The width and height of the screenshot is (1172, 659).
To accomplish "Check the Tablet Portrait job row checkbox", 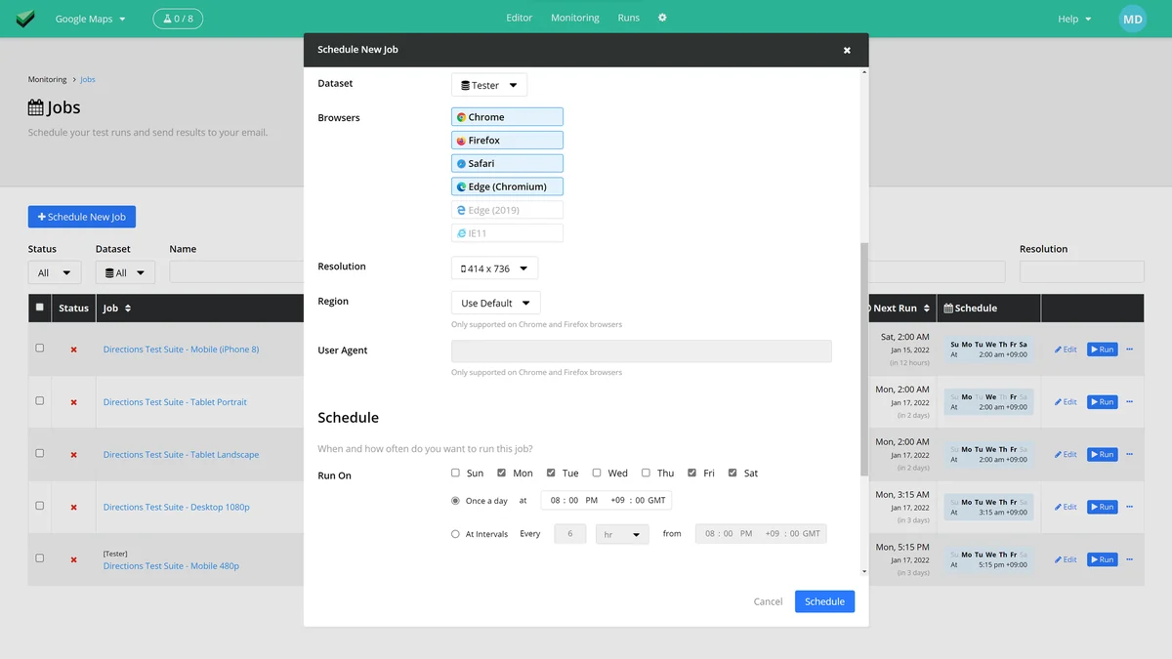I will tap(39, 401).
